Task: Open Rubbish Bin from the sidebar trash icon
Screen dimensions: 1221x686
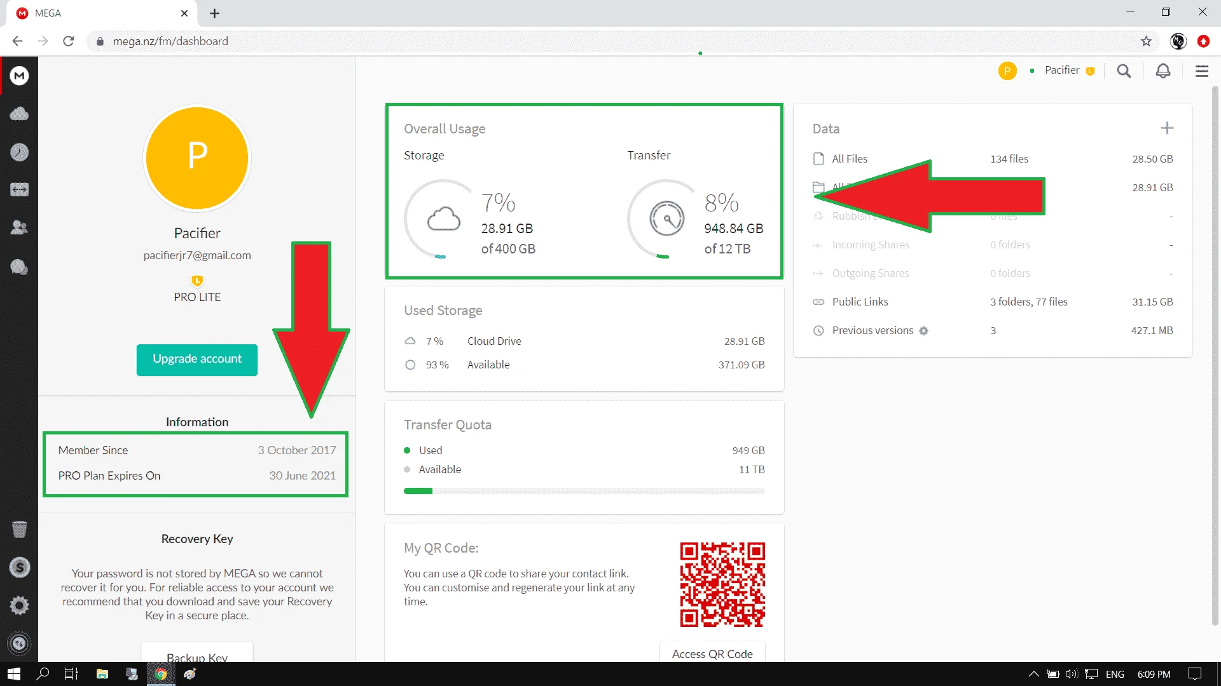Action: click(x=19, y=529)
